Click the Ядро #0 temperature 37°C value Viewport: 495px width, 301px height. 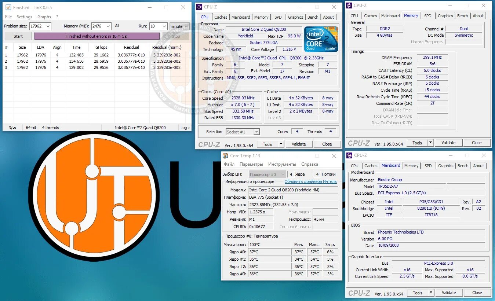[x=269, y=252]
